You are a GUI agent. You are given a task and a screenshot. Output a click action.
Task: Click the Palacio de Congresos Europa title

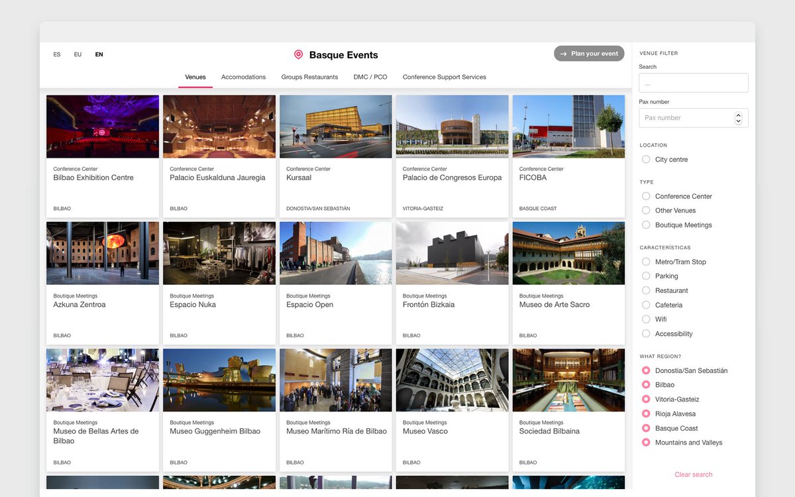(x=452, y=178)
